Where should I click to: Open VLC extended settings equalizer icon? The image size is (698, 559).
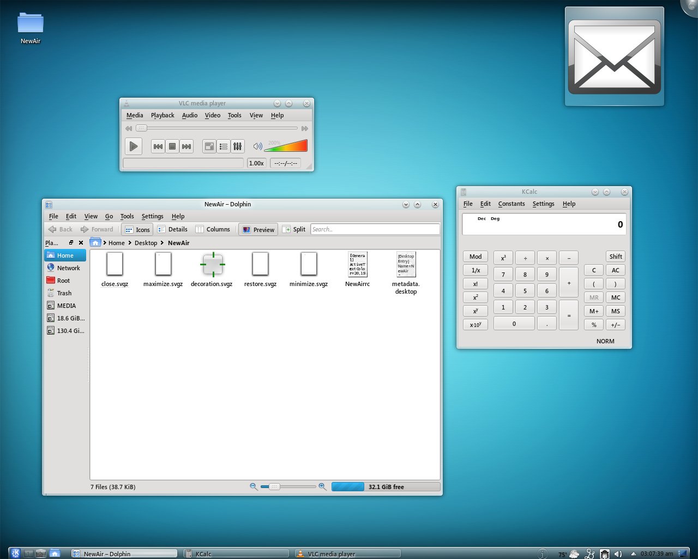[x=237, y=146]
